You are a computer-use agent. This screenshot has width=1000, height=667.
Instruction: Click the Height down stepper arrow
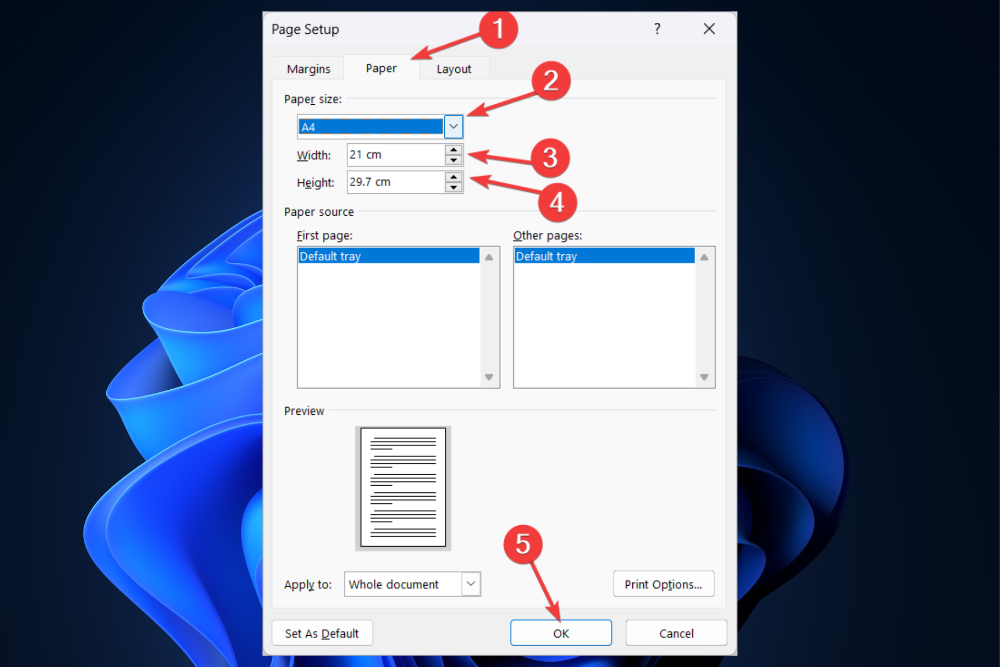(454, 188)
